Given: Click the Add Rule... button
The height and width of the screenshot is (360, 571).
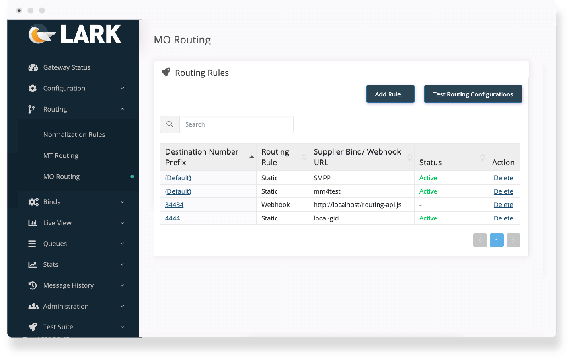Looking at the screenshot, I should pyautogui.click(x=390, y=94).
